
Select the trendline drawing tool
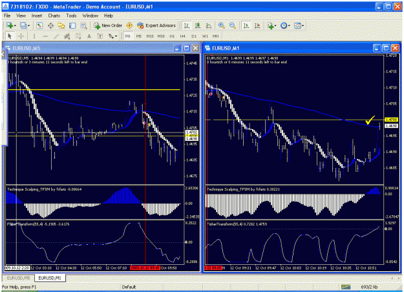pos(56,36)
